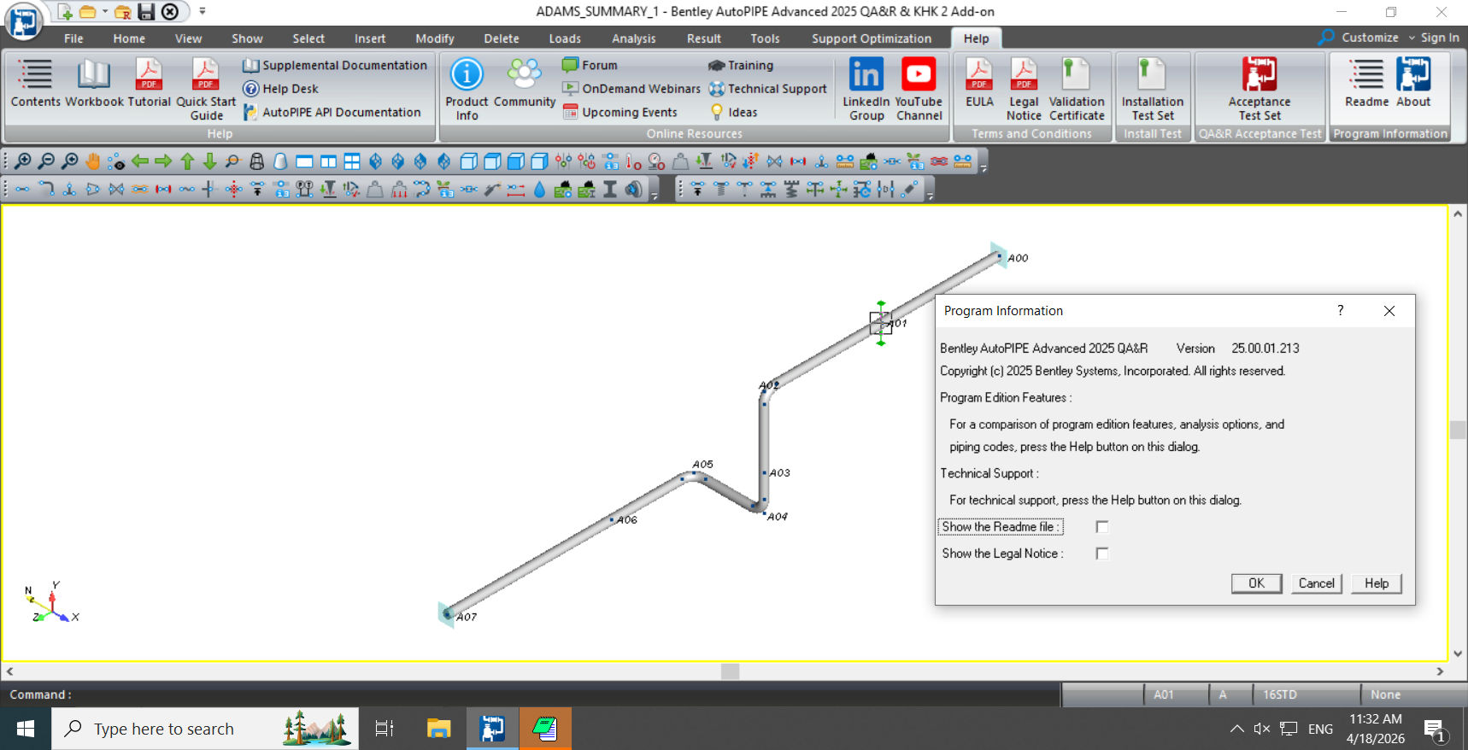Screen dimensions: 1468x750
Task: Click the vertical scrollbar thumb
Action: [x=1458, y=430]
